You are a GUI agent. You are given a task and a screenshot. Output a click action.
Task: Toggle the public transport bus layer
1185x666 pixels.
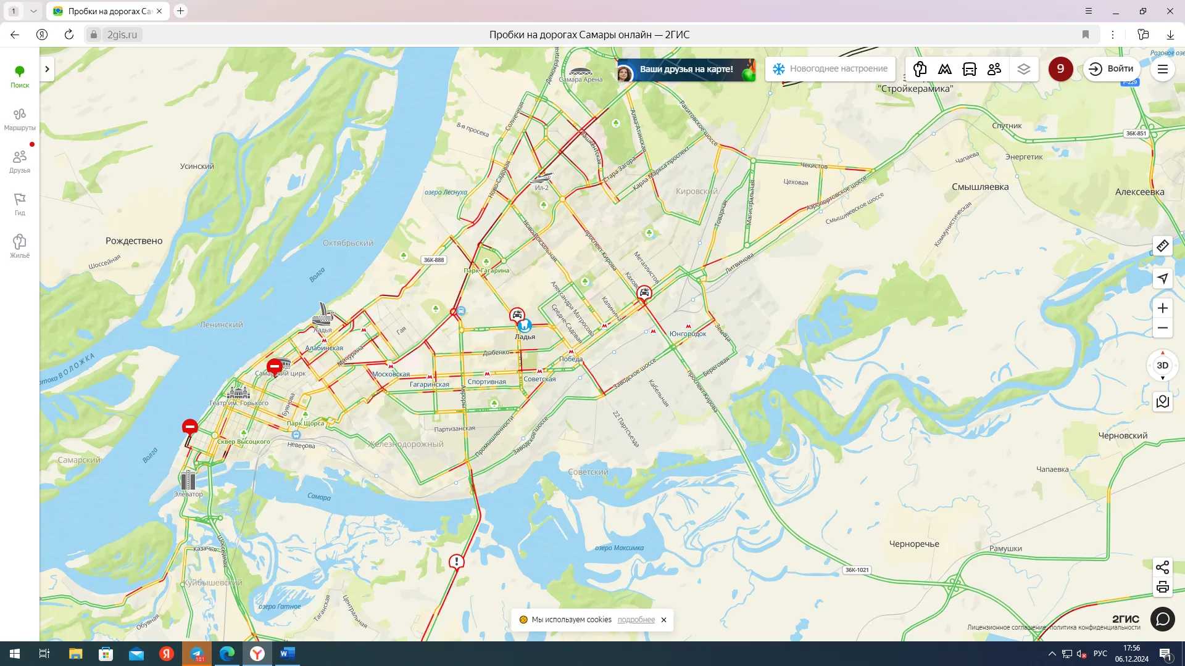pyautogui.click(x=969, y=69)
